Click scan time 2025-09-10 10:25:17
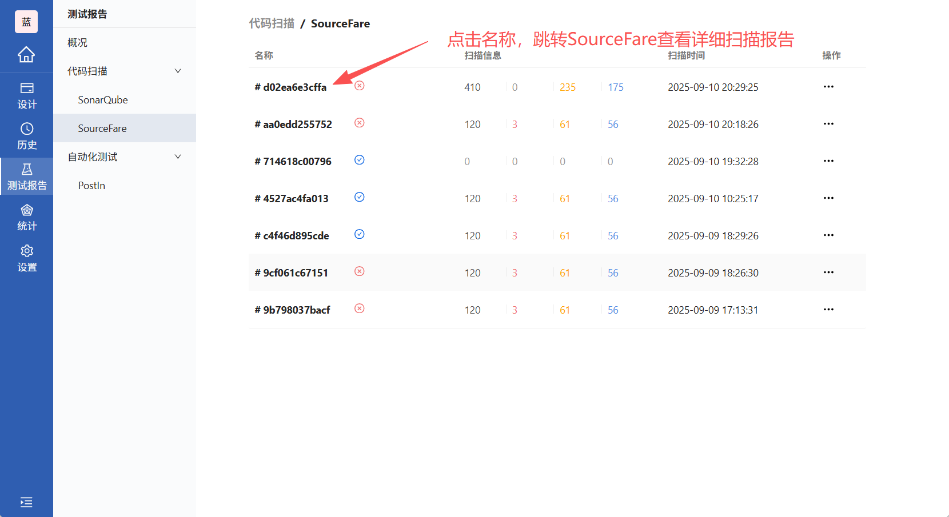This screenshot has width=949, height=517. pos(713,199)
